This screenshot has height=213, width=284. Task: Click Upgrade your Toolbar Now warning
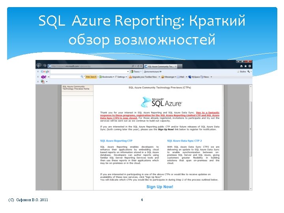click(143, 77)
